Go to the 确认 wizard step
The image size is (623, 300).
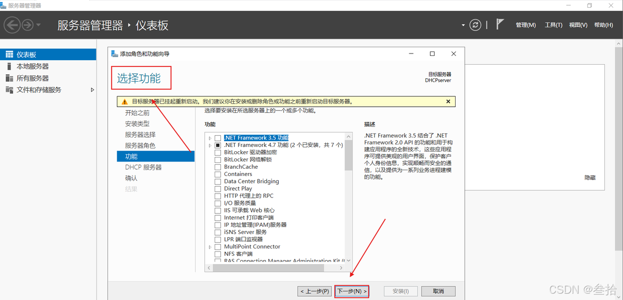131,178
